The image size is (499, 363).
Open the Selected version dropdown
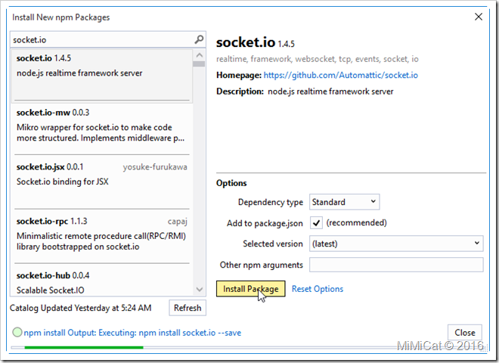[396, 244]
